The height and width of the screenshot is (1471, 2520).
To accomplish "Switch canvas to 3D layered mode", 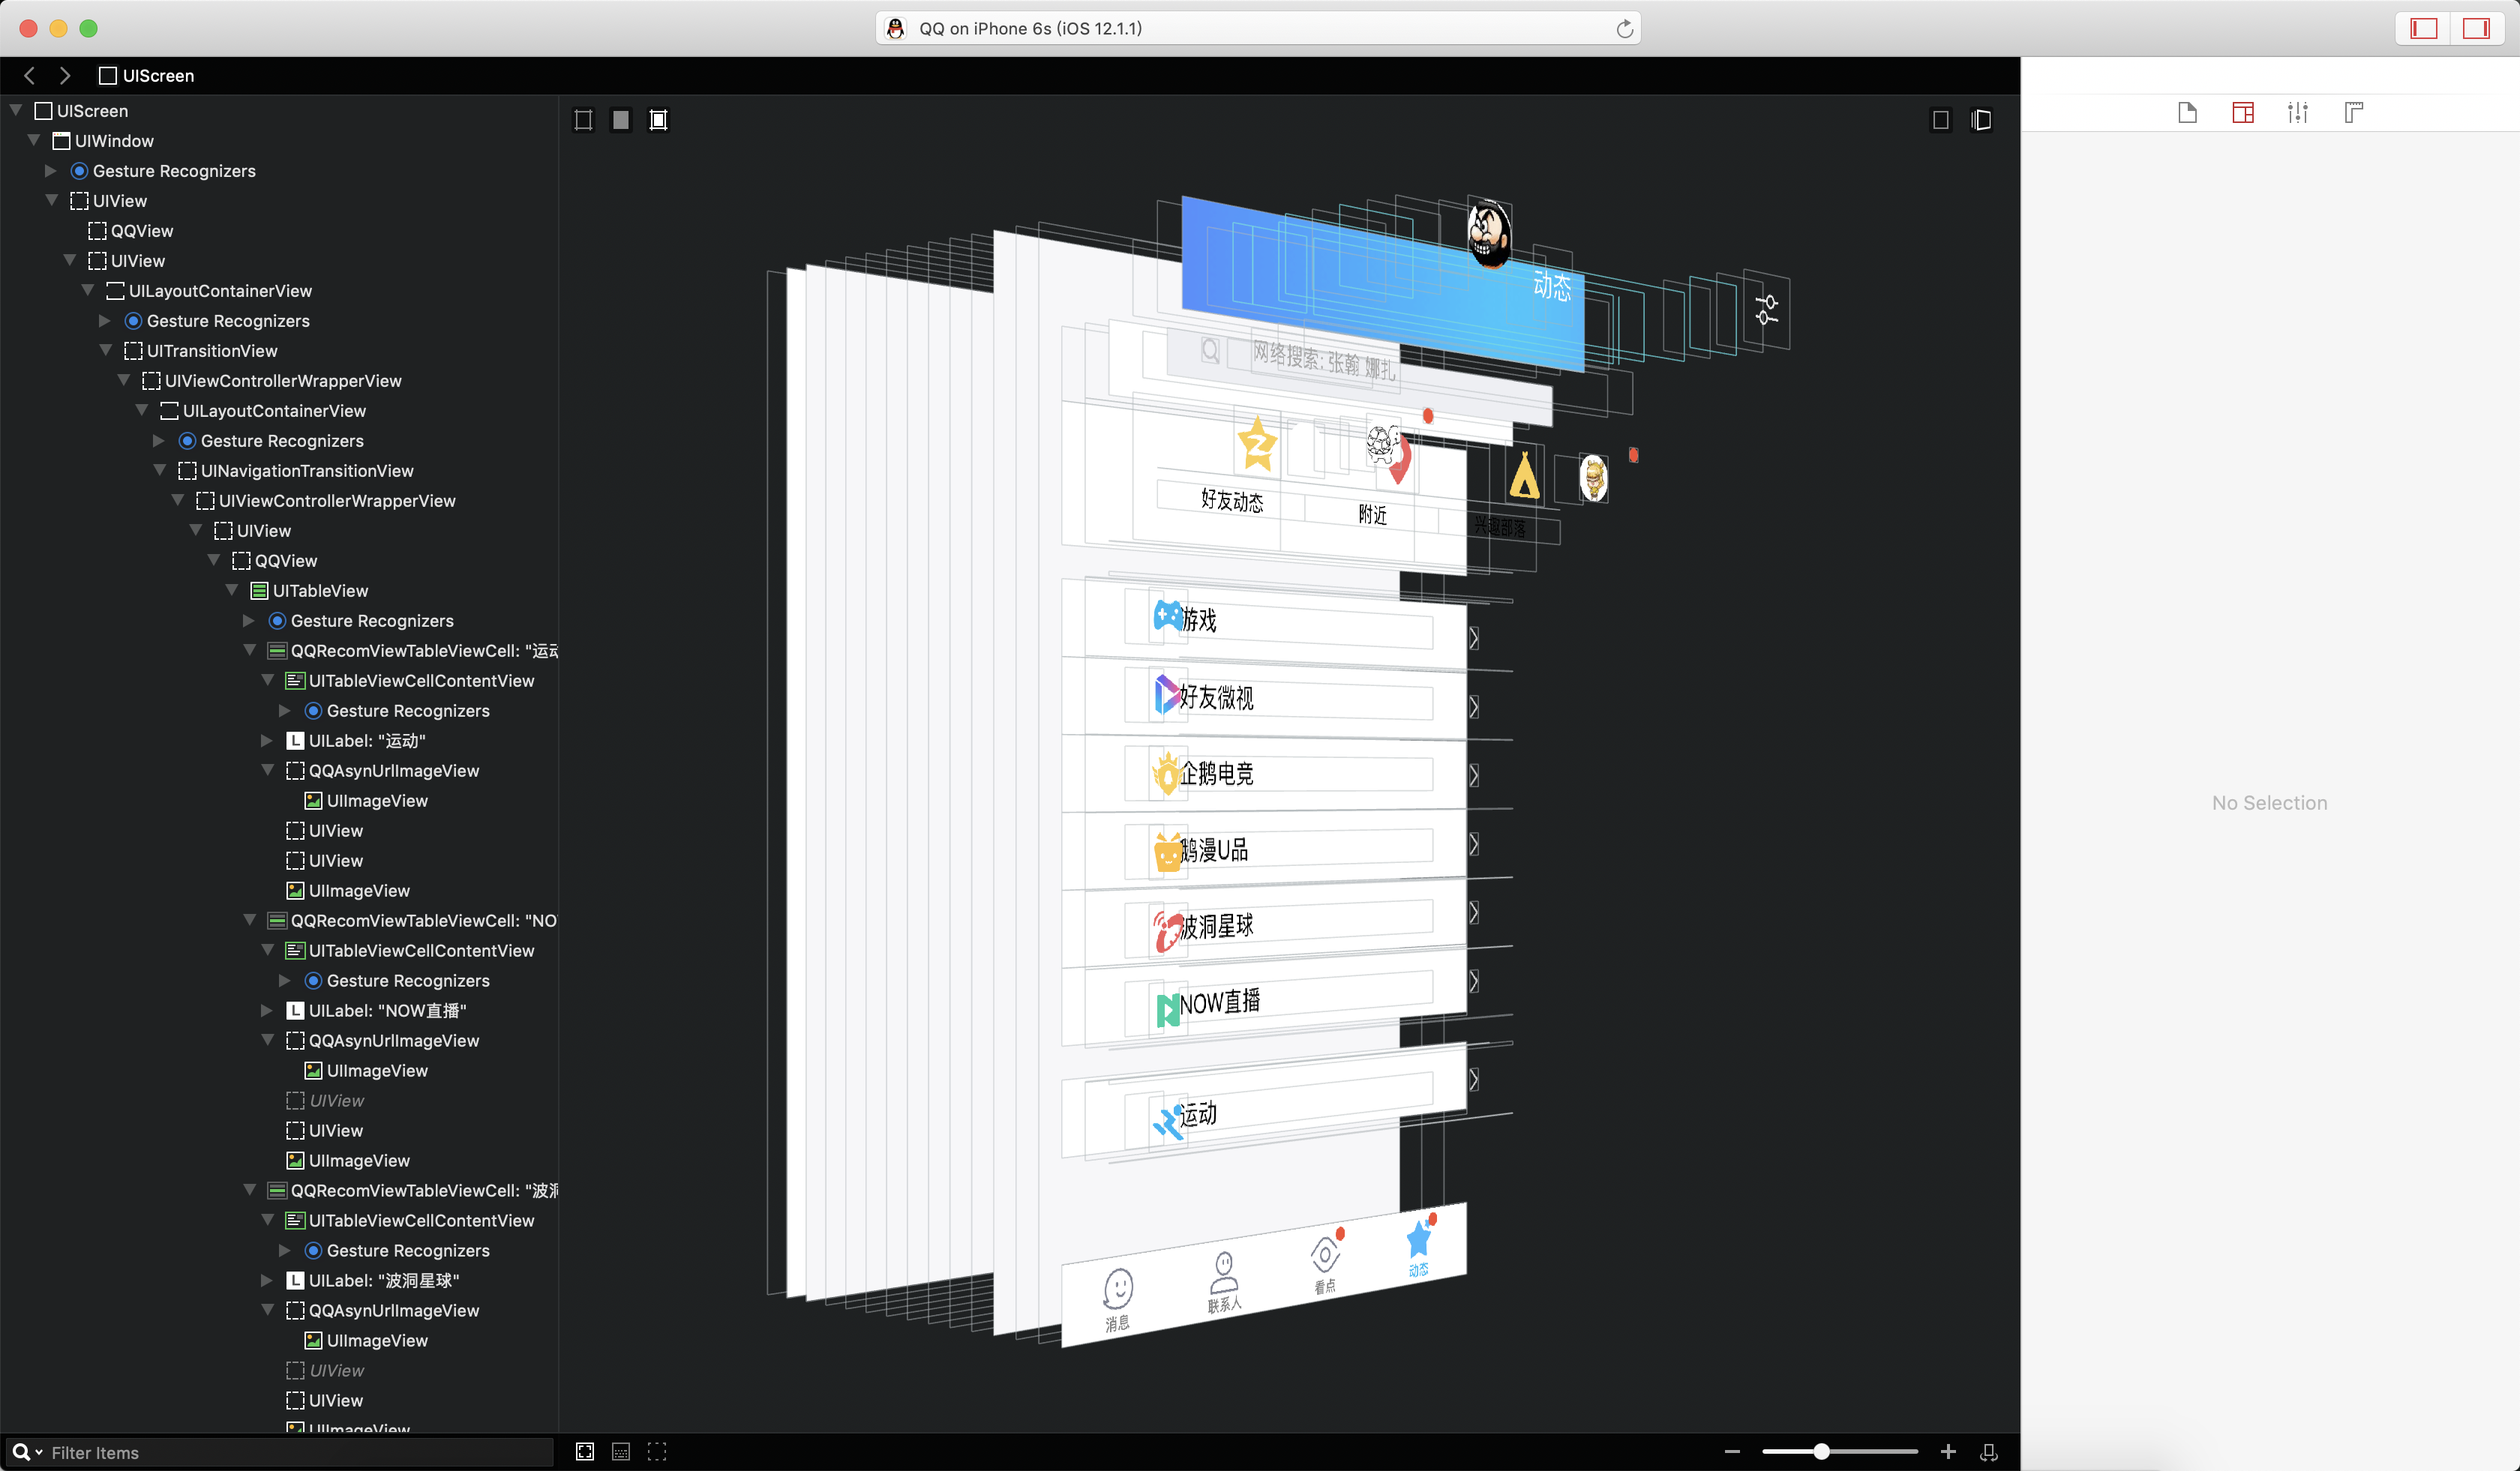I will tap(1981, 120).
